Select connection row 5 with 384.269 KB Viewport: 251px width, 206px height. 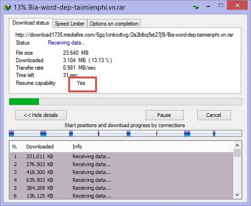point(121,188)
